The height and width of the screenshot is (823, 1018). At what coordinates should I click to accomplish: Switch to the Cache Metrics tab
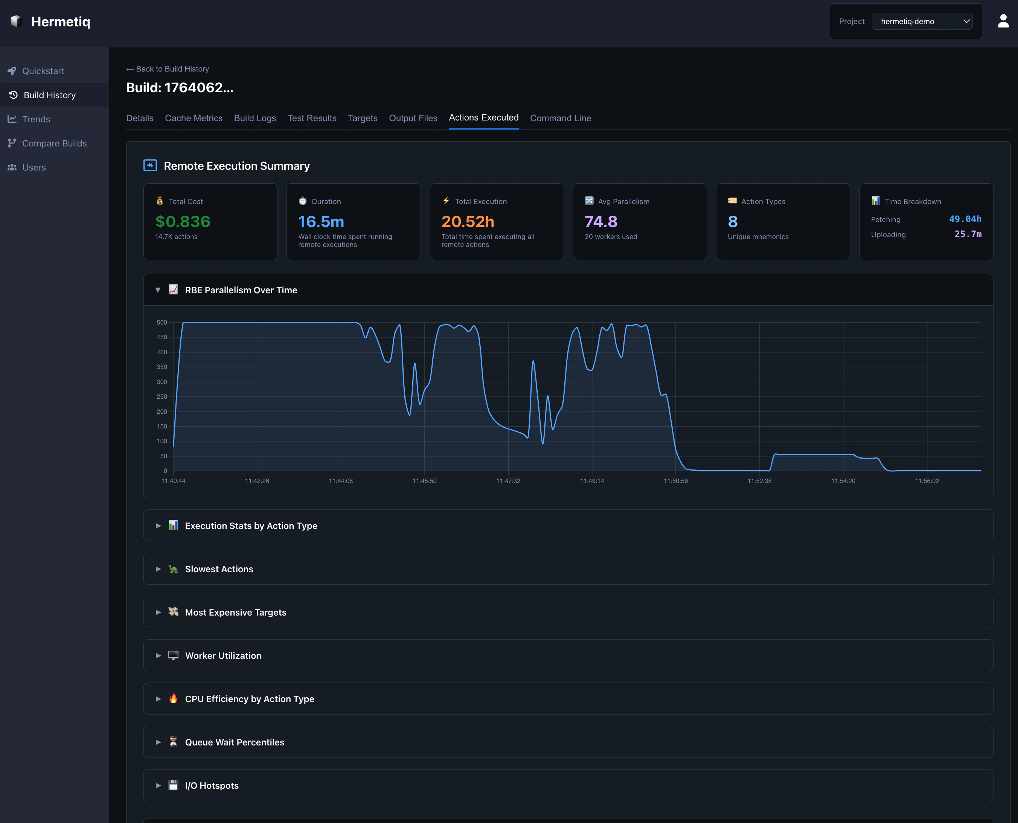click(x=194, y=118)
